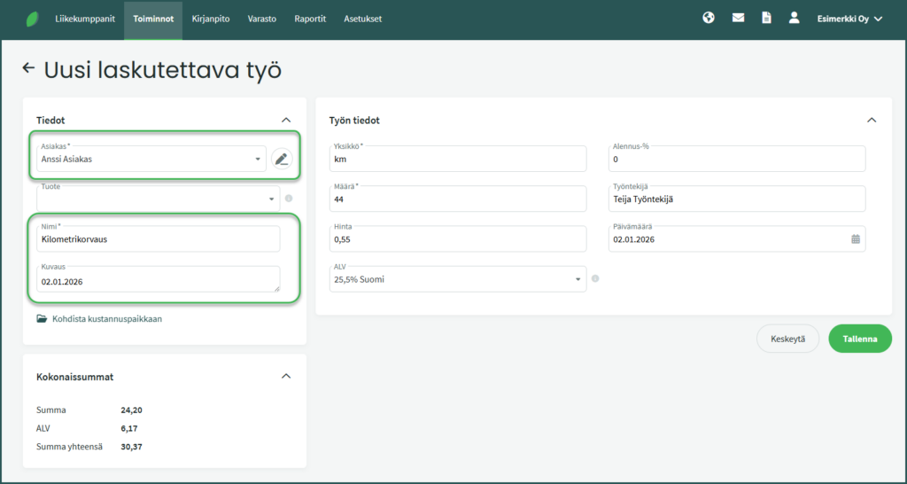
Task: Click the document icon in top bar
Action: [766, 18]
